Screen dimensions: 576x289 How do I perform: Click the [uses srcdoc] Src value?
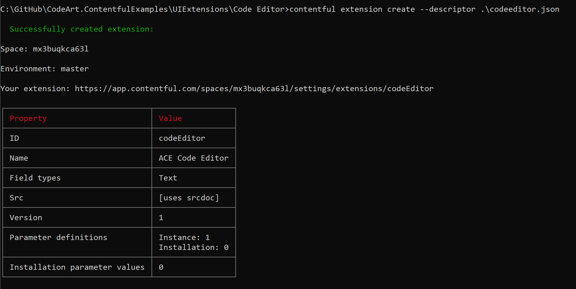[x=189, y=198]
